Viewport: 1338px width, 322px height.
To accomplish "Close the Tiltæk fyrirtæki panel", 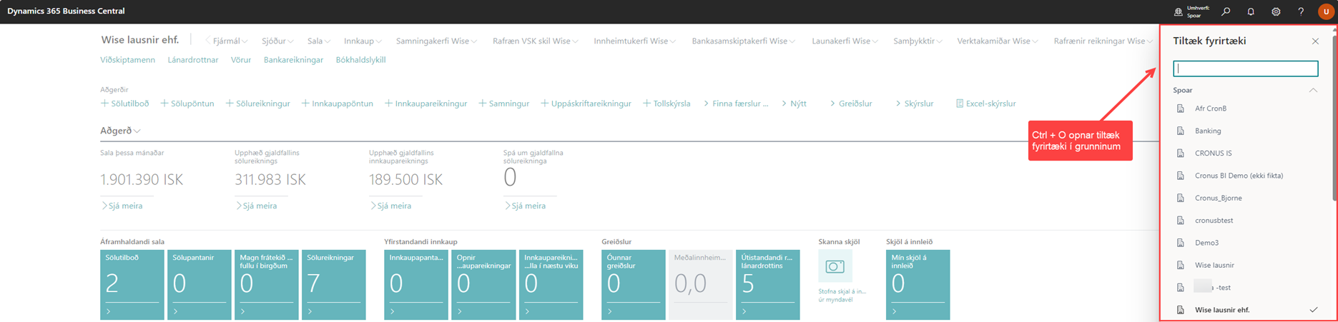I will pos(1315,41).
